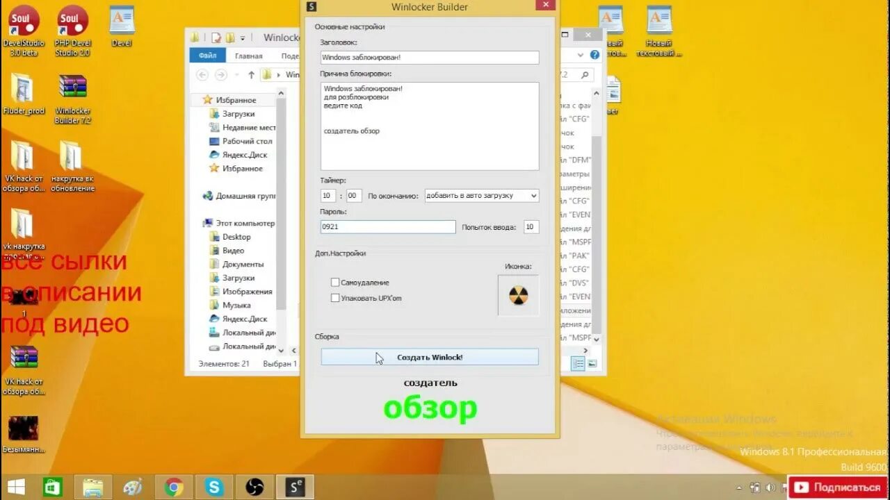
Task: Select Избранное header in navigation pane
Action: coord(230,100)
